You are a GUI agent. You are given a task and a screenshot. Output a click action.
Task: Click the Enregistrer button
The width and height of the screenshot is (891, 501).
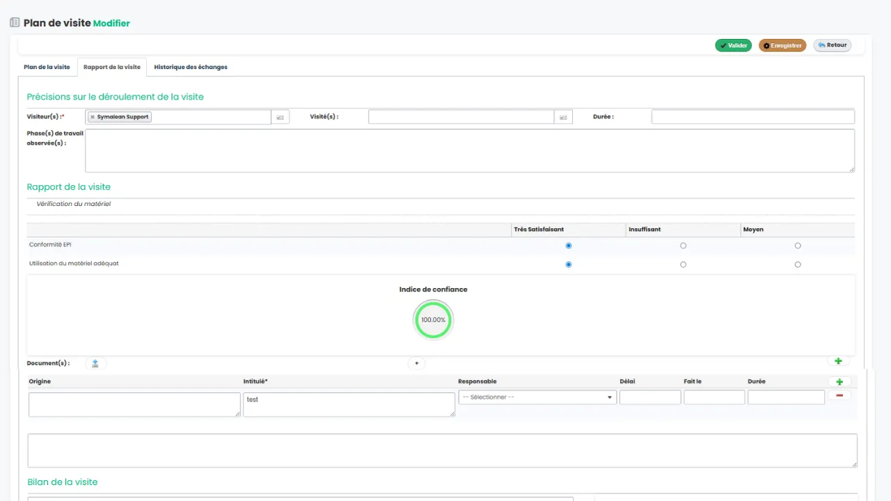coord(782,45)
